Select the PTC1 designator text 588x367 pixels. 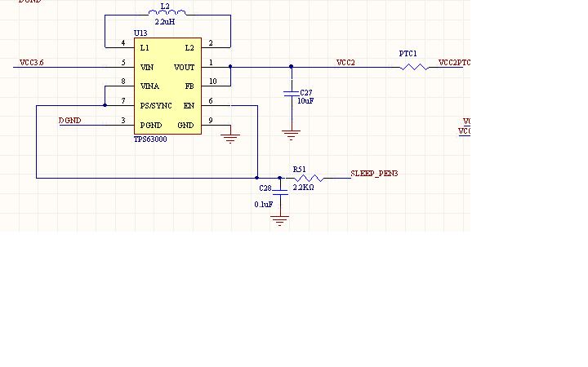[x=408, y=54]
